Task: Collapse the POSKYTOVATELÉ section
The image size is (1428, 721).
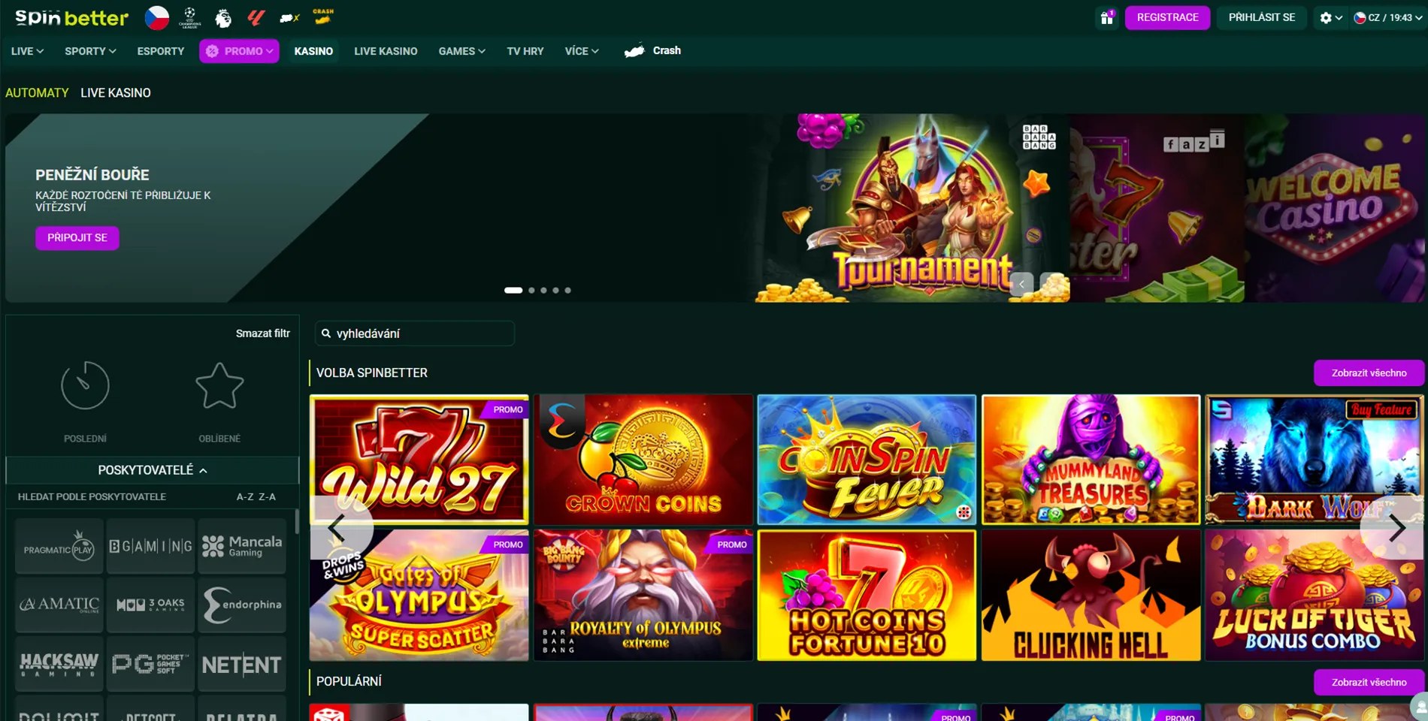Action: [153, 470]
